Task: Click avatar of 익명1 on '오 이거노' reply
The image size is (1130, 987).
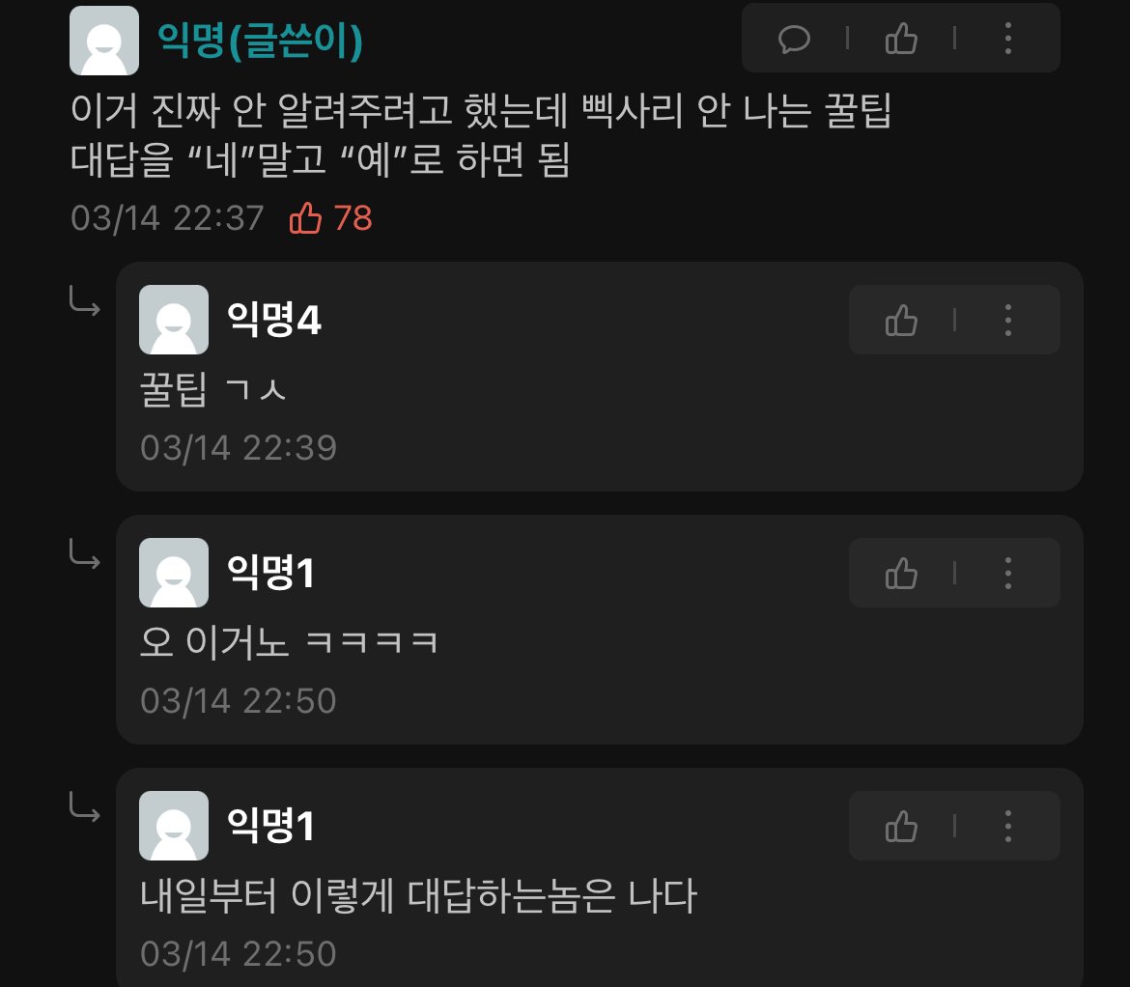Action: [x=174, y=572]
